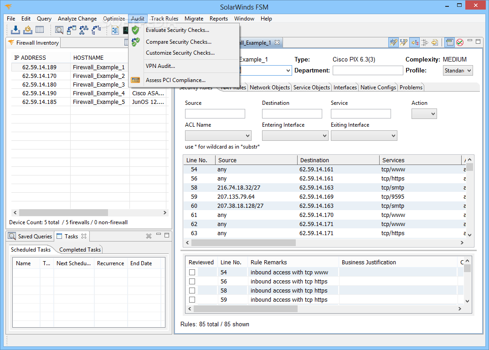Check Reviewed box for line 58

[192, 290]
